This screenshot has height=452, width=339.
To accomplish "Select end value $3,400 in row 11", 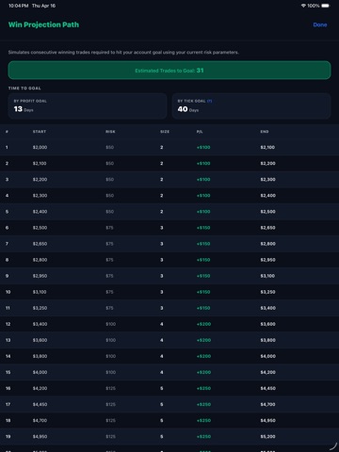I will [268, 308].
